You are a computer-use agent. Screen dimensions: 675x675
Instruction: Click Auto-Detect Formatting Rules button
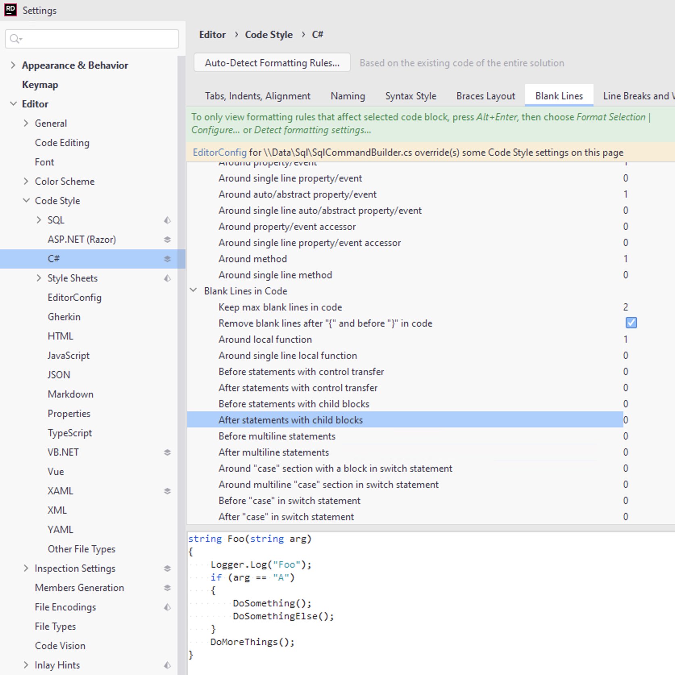click(272, 63)
